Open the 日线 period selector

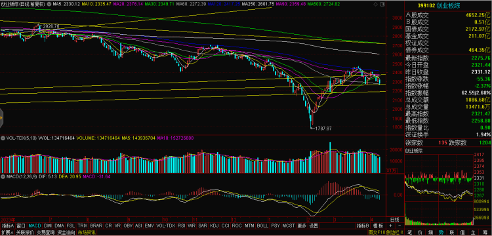coord(395,220)
